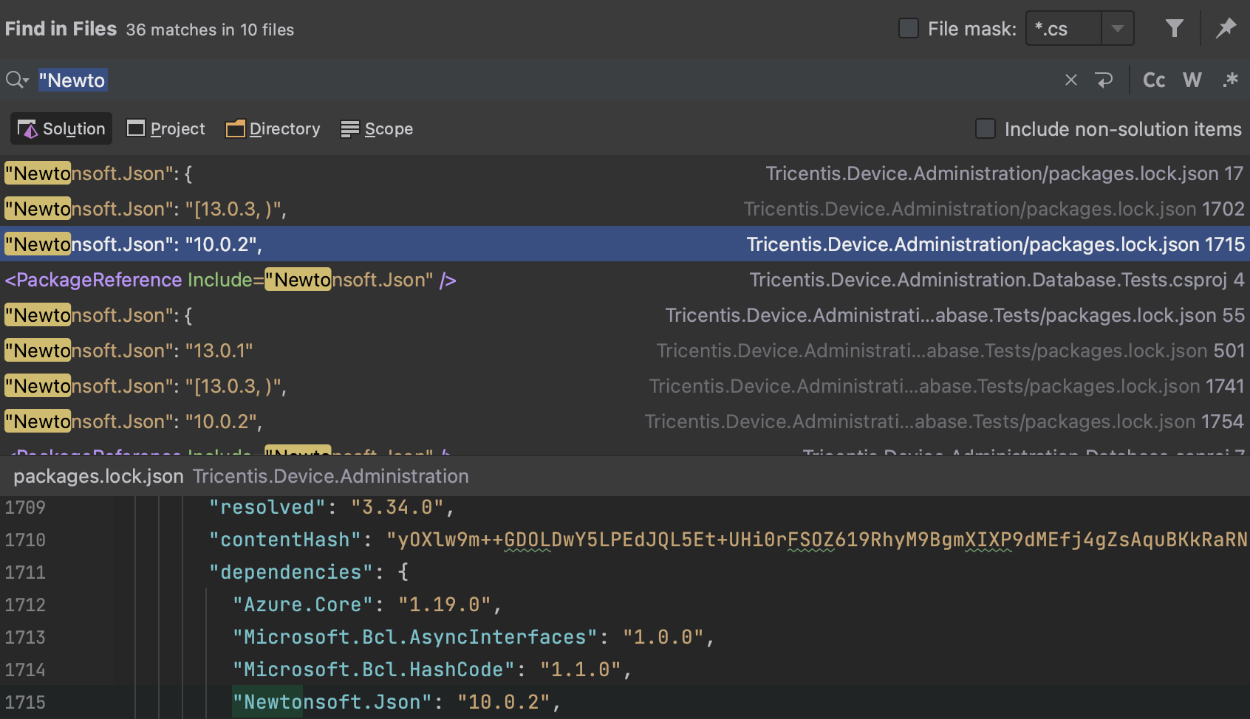Clear the search text with the X icon
This screenshot has height=719, width=1250.
click(1070, 80)
